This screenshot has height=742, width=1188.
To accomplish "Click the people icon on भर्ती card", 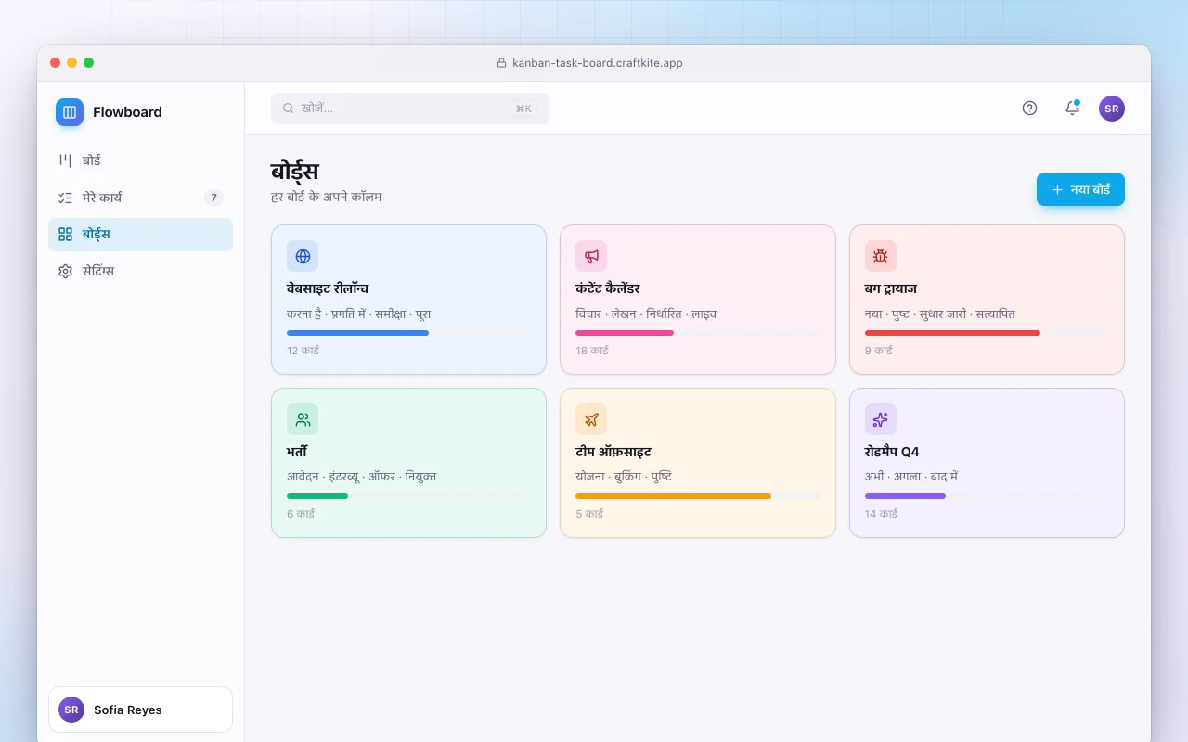I will [303, 419].
